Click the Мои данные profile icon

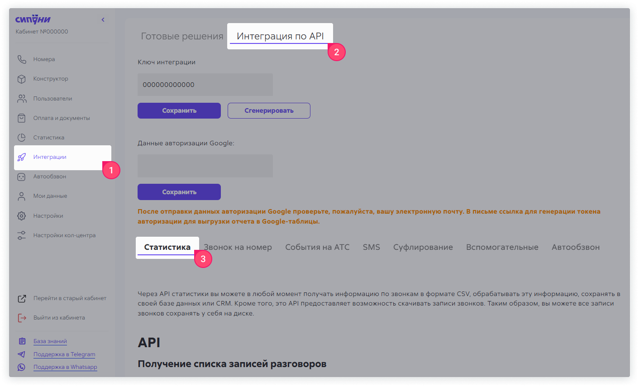(x=21, y=196)
